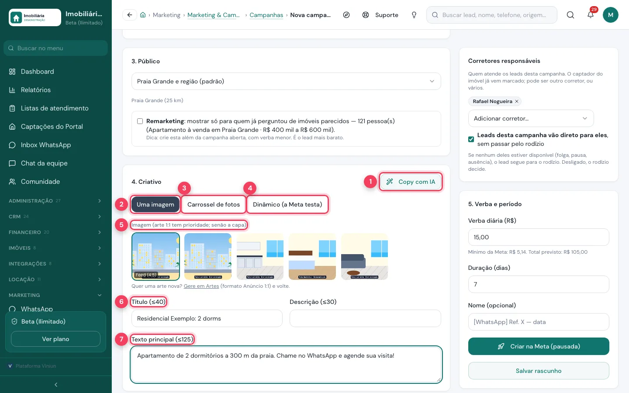Screen dimensions: 629x393
Task: Click the lightbulb tips icon
Action: coord(414,15)
